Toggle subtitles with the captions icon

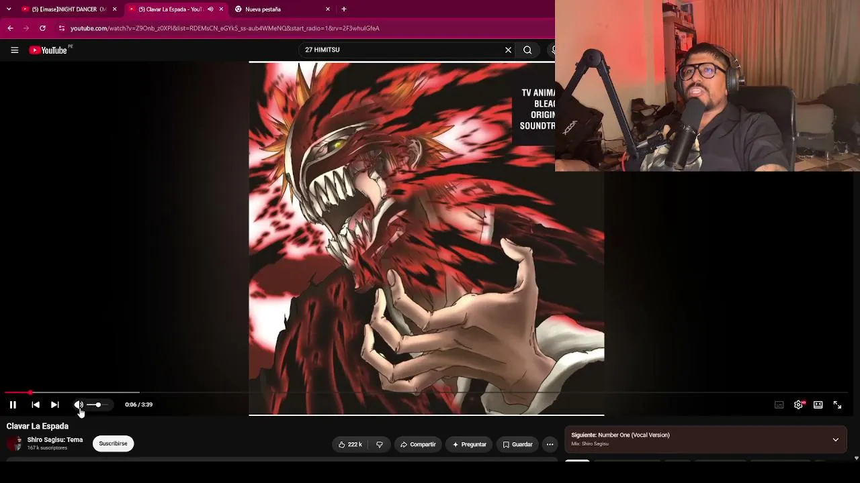pos(779,405)
